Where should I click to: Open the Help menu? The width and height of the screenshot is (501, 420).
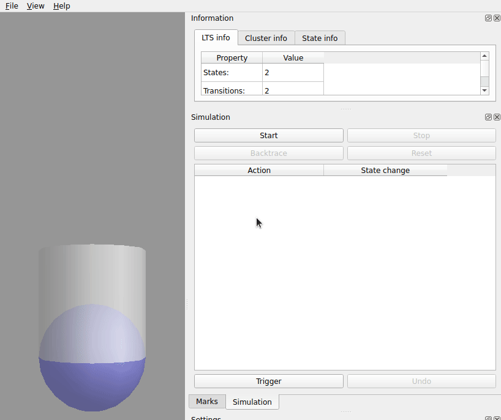(x=61, y=6)
